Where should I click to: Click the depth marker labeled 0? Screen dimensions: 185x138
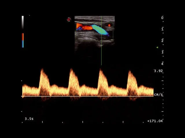point(162,18)
